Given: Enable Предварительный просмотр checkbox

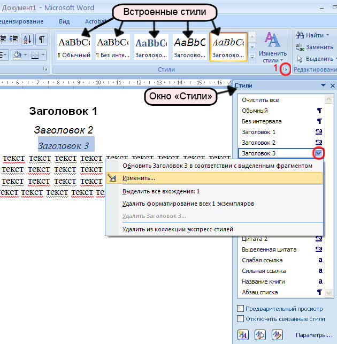Looking at the screenshot, I should (x=241, y=309).
